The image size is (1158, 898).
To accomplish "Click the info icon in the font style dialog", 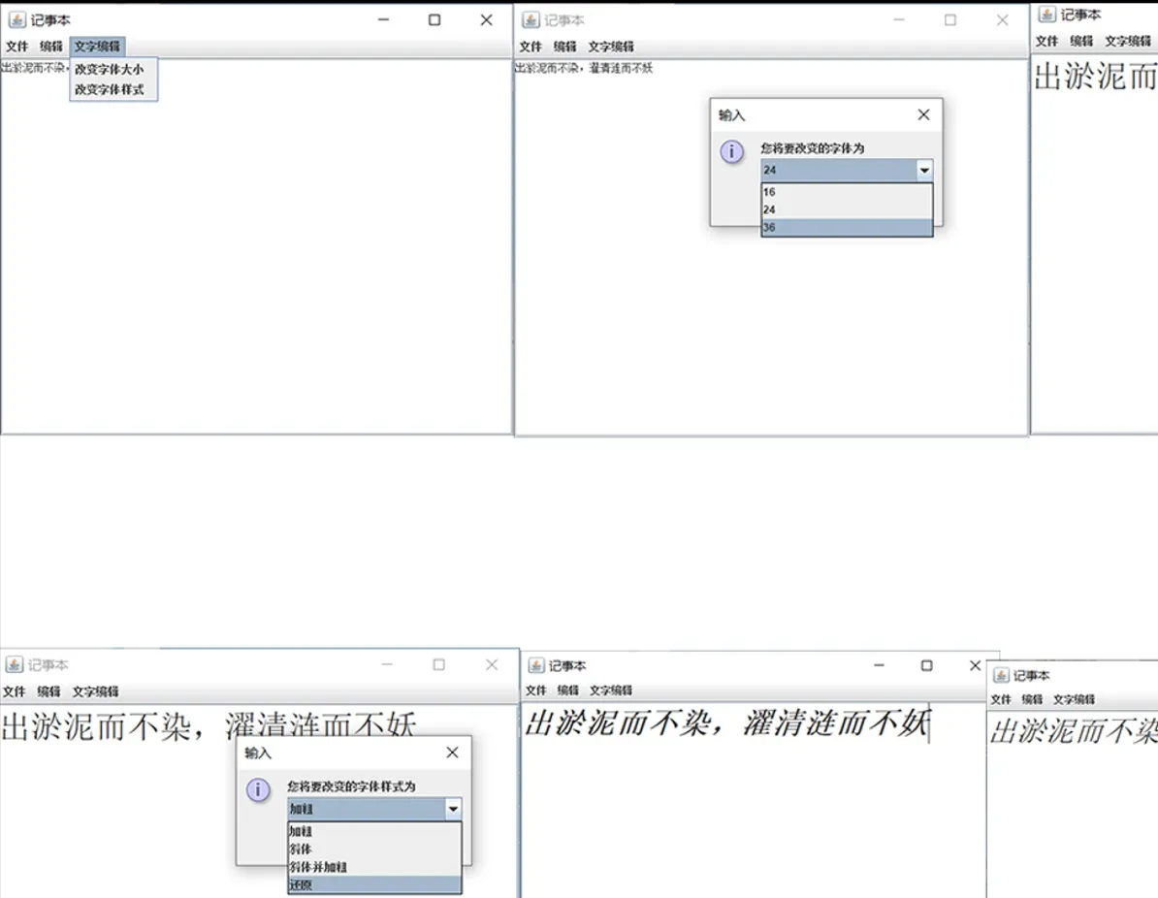I will (x=258, y=789).
